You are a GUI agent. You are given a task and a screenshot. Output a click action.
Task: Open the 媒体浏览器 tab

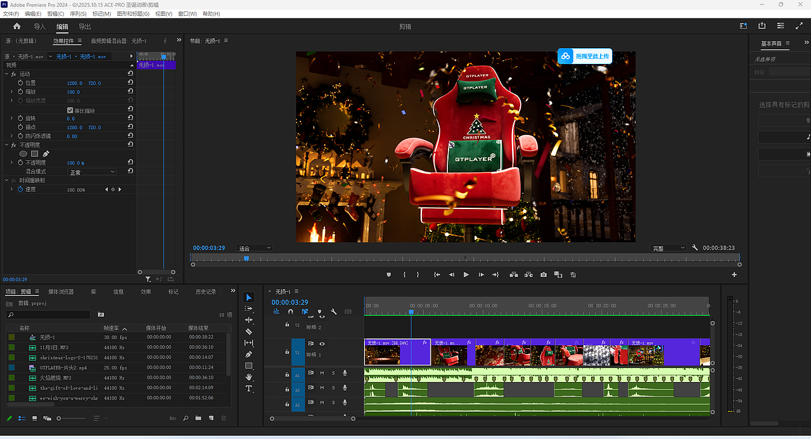click(x=61, y=292)
